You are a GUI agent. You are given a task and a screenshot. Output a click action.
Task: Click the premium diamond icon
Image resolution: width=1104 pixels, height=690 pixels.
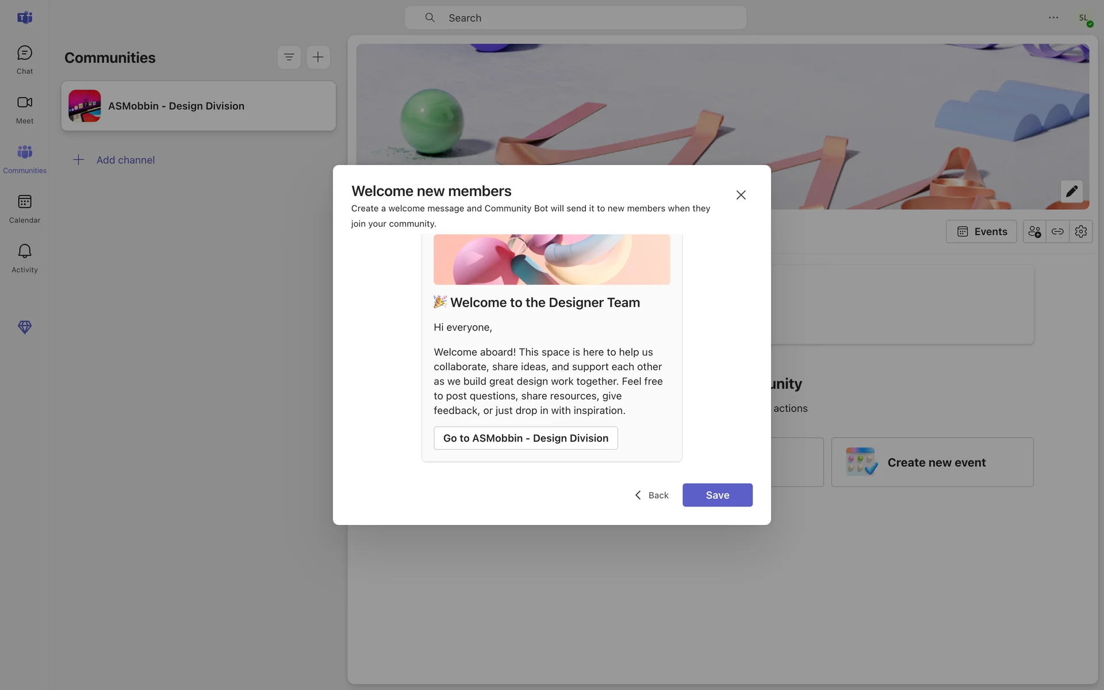[x=24, y=327]
